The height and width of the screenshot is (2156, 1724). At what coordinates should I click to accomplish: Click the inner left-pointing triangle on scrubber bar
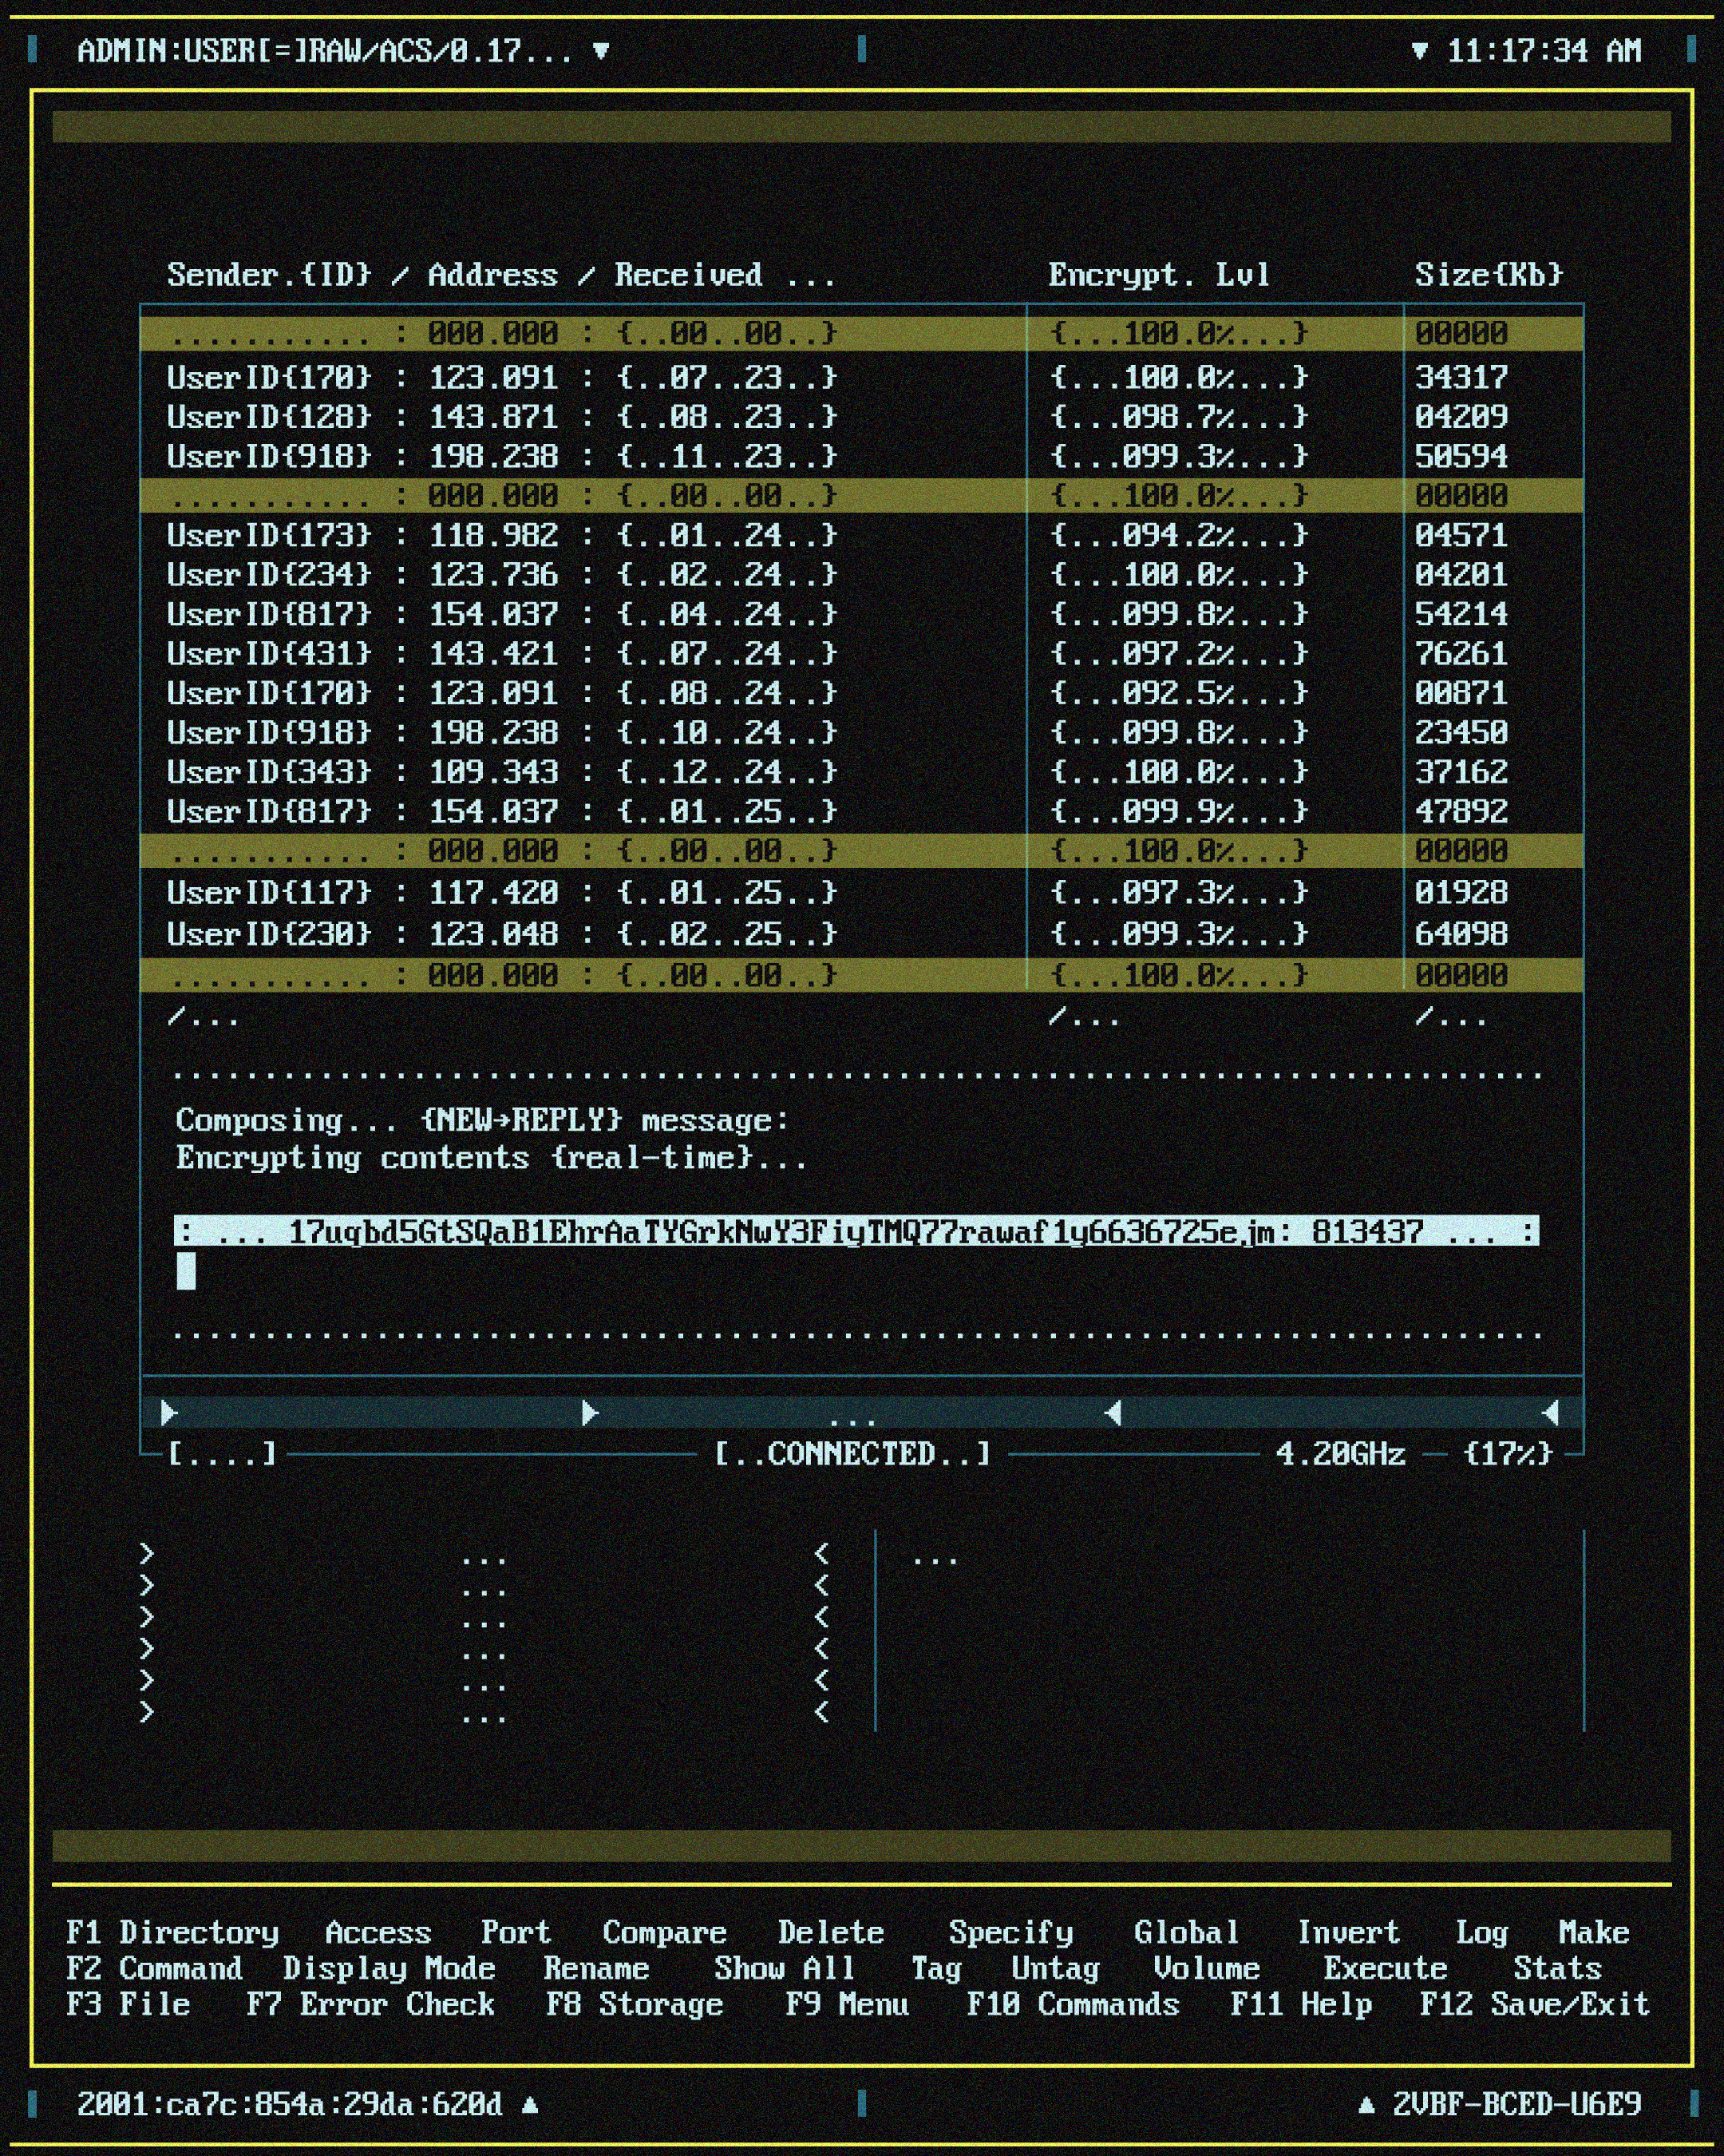click(x=1113, y=1412)
